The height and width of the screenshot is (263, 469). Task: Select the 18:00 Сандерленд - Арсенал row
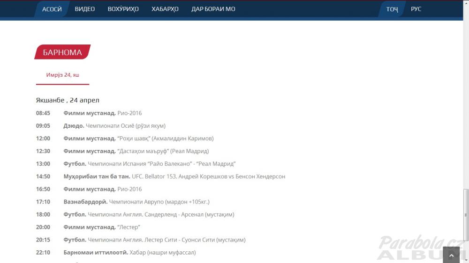135,215
